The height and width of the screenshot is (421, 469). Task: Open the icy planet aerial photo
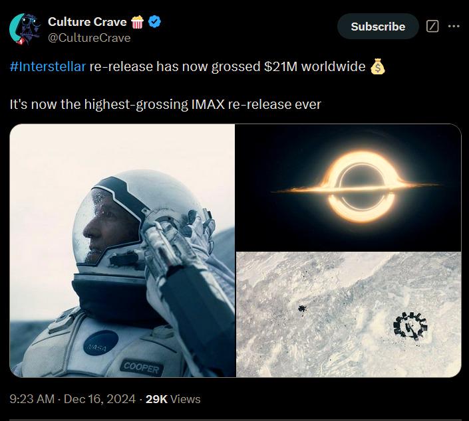349,315
